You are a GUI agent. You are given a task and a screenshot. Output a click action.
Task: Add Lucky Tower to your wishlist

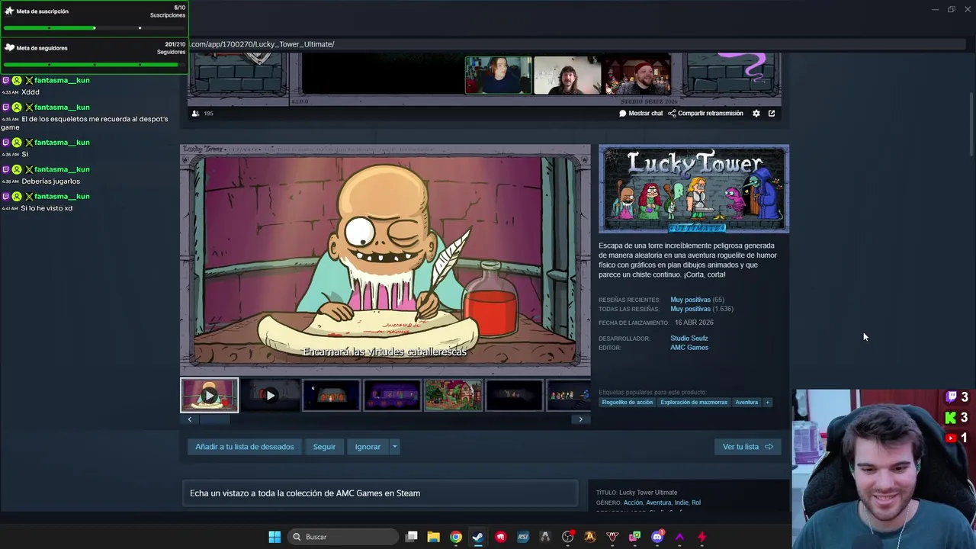tap(245, 447)
